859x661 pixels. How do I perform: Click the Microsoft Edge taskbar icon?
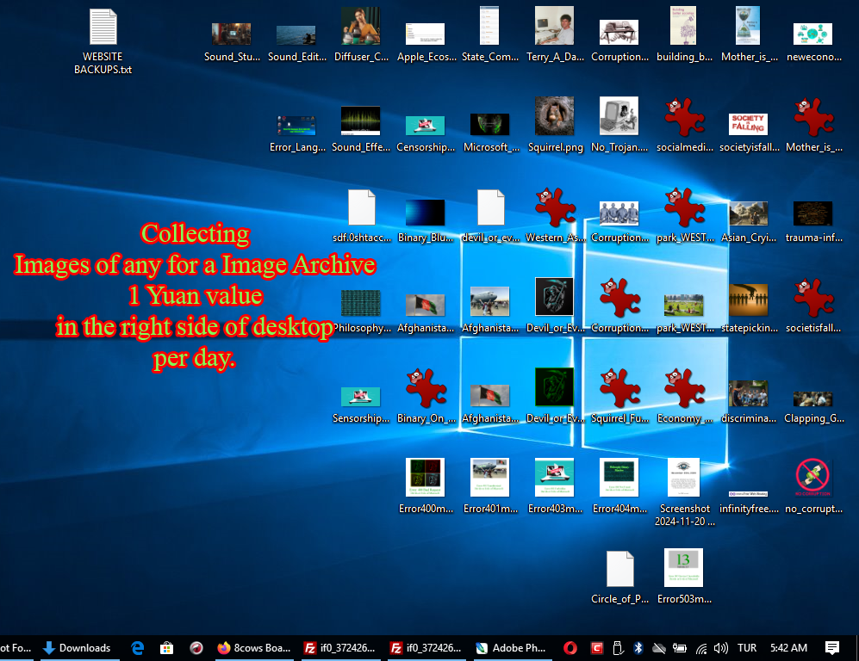click(x=138, y=648)
